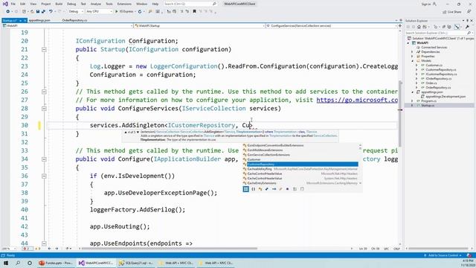Viewport: 476px width, 268px height.
Task: Open Program.cs in Solution Explorer
Action: (x=428, y=101)
